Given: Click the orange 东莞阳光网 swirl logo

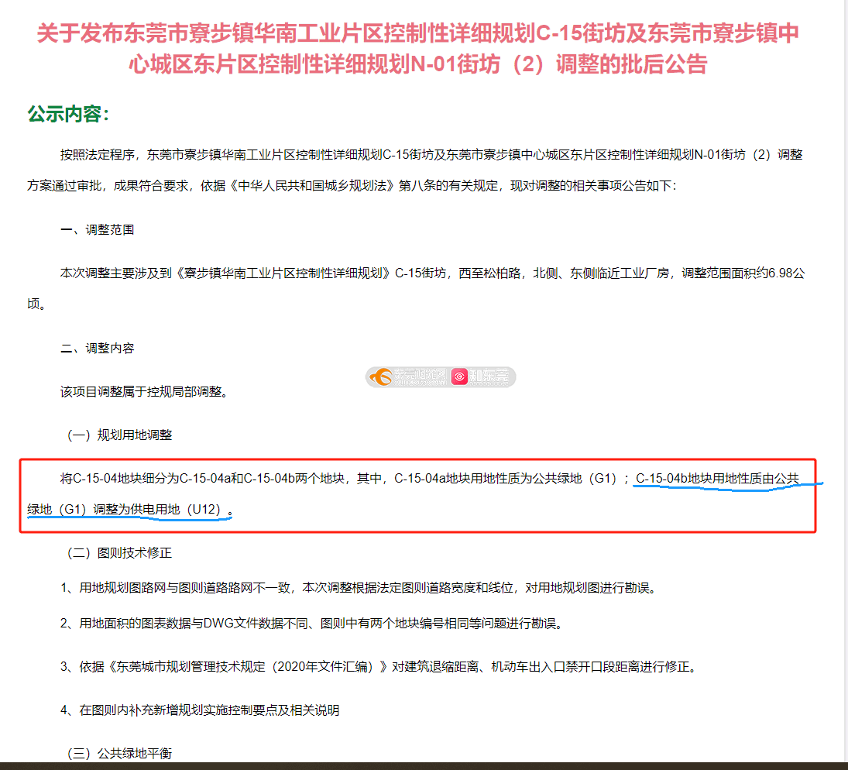Looking at the screenshot, I should [381, 377].
